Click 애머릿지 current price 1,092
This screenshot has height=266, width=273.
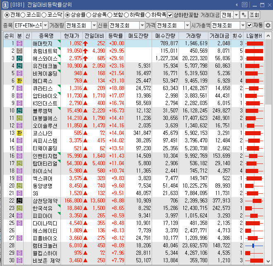(75, 44)
